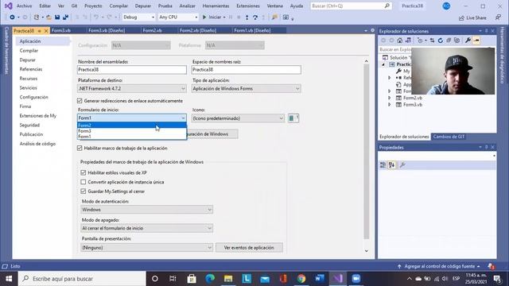This screenshot has height=286, width=509.
Task: Click the Refresh icon in Solution Explorer
Action: pyautogui.click(x=440, y=41)
